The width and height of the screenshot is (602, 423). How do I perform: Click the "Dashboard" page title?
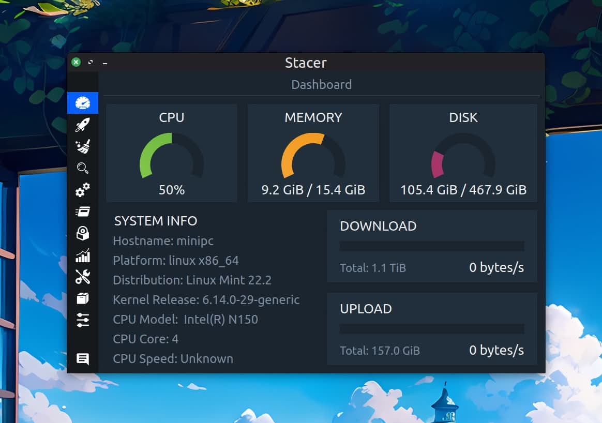point(321,84)
